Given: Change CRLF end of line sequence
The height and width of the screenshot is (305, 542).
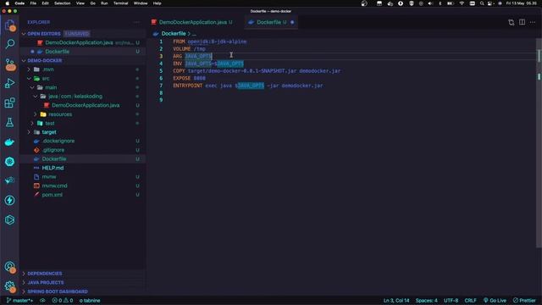Looking at the screenshot, I should point(470,301).
